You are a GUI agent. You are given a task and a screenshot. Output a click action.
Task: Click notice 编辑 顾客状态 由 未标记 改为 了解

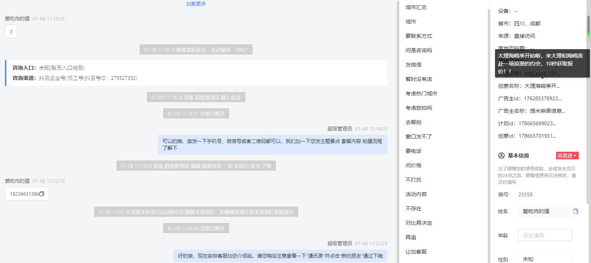[196, 166]
